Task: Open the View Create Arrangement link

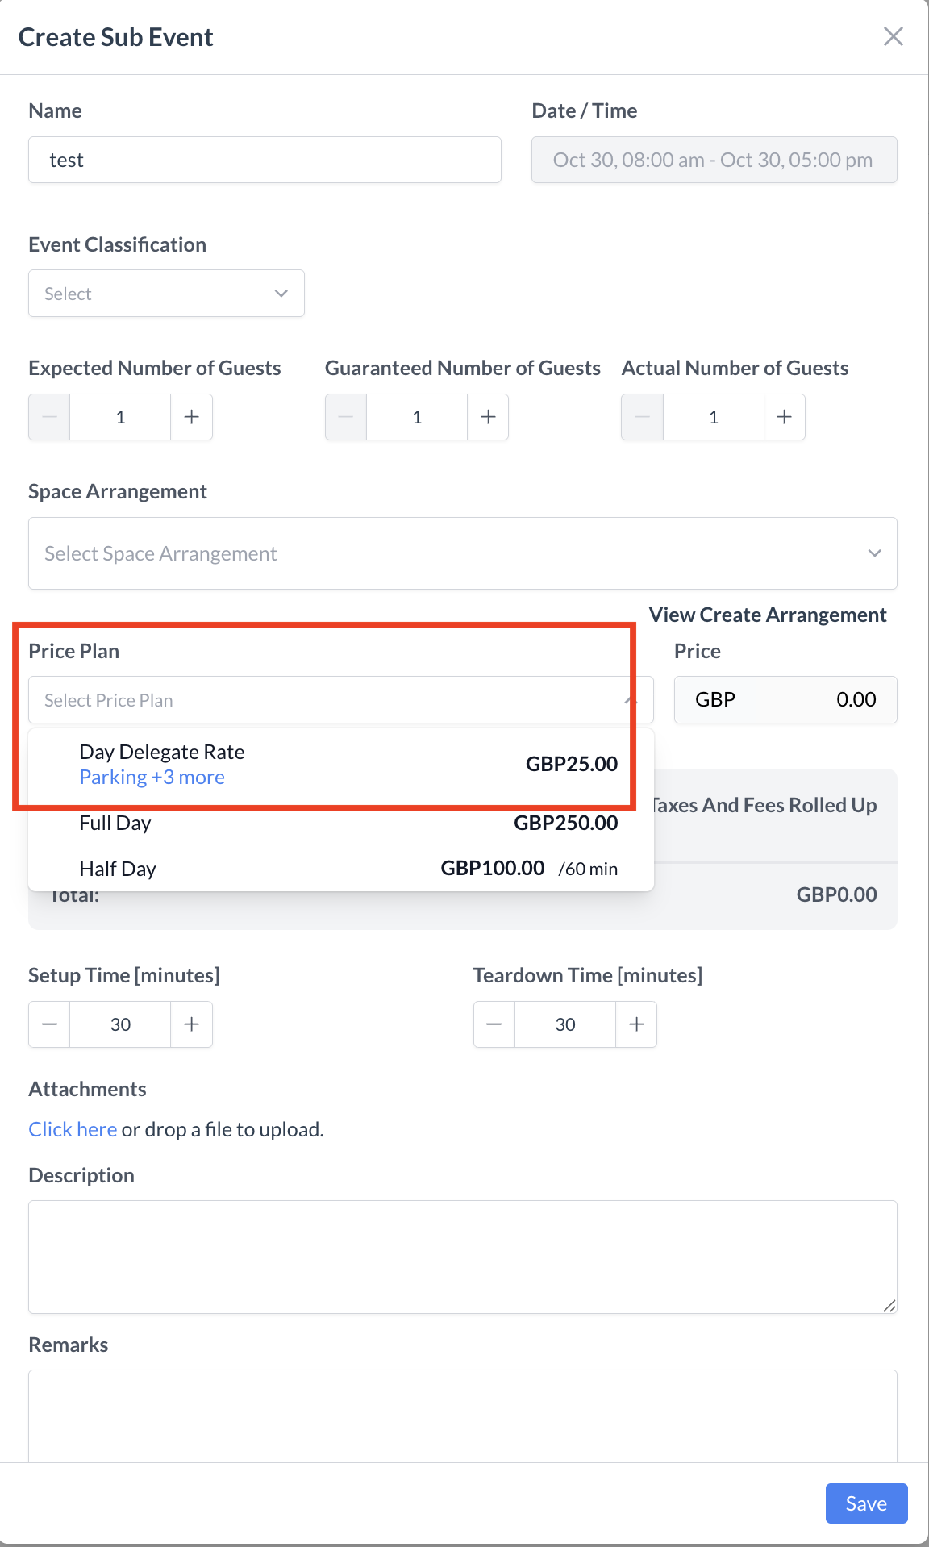Action: [x=768, y=615]
